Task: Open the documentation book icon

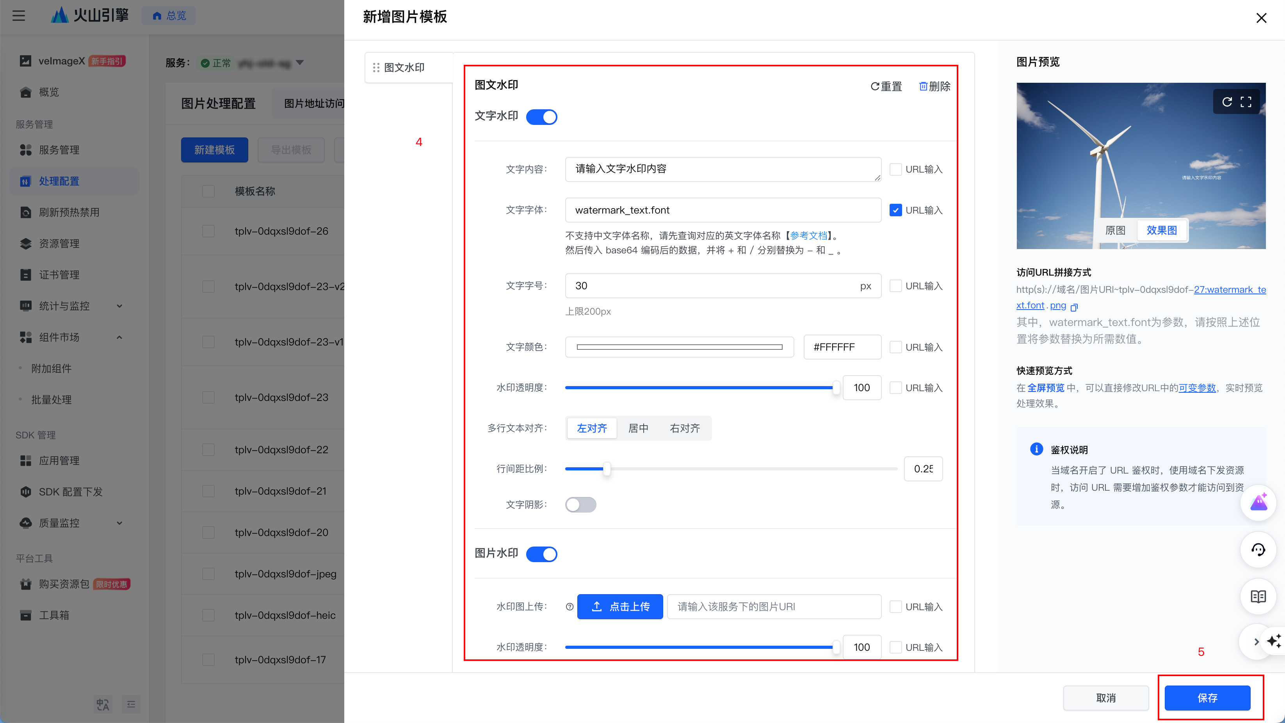Action: click(1258, 596)
